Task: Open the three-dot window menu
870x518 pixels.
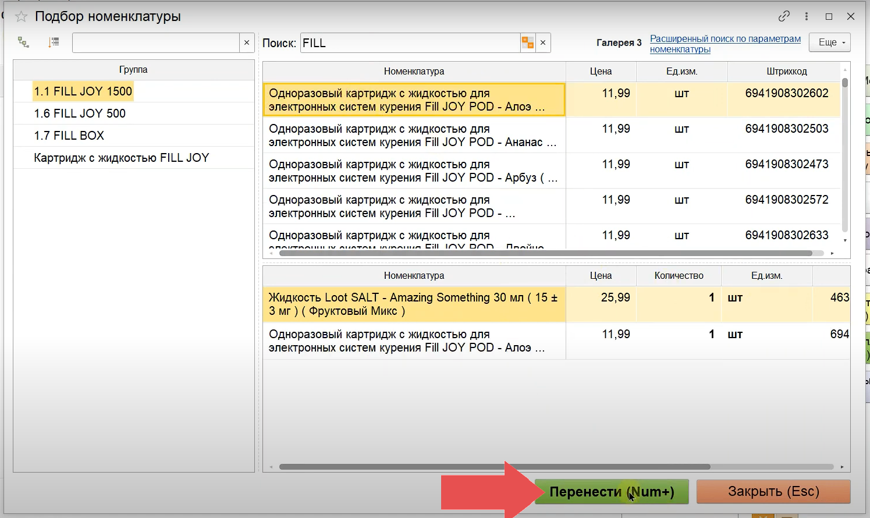Action: pos(807,16)
